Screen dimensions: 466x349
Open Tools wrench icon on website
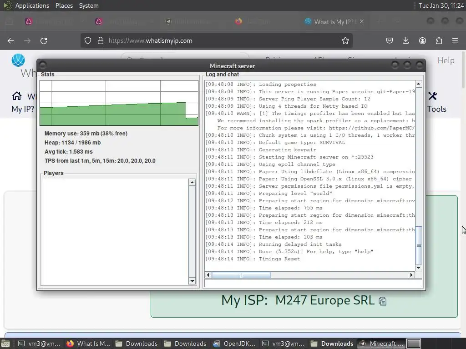tap(433, 96)
